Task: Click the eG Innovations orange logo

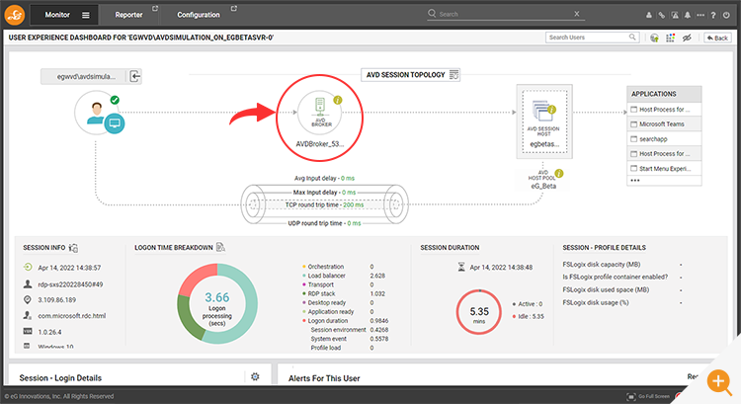Action: click(15, 15)
